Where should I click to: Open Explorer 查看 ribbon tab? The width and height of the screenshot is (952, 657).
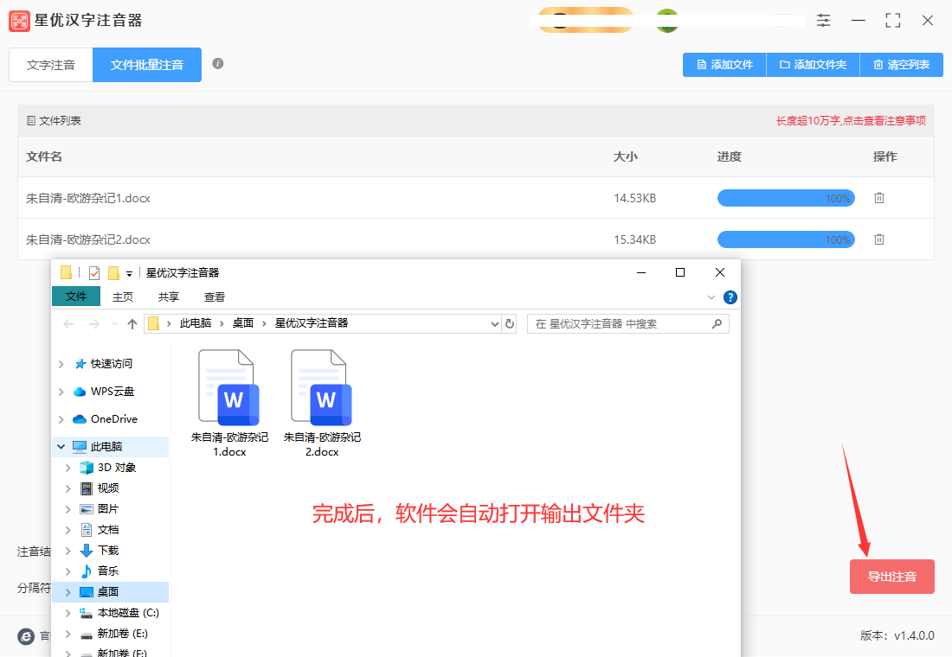pos(215,297)
